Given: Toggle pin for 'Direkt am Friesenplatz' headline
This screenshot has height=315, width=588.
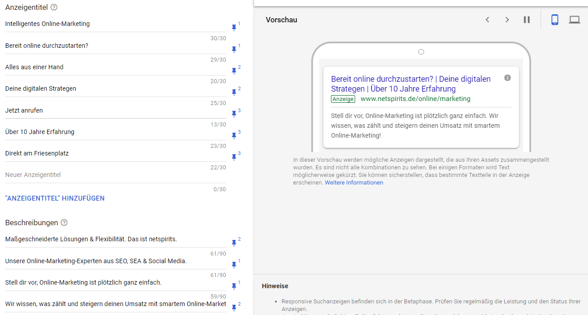Looking at the screenshot, I should coord(234,157).
